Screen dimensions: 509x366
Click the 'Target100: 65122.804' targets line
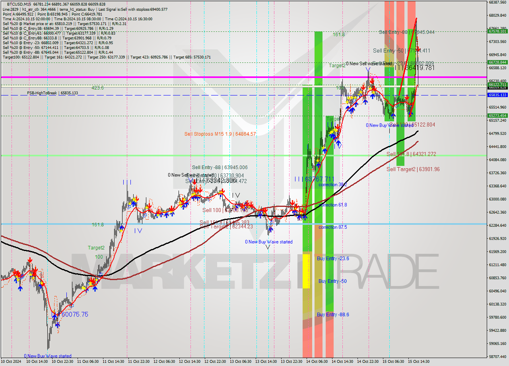click(107, 57)
